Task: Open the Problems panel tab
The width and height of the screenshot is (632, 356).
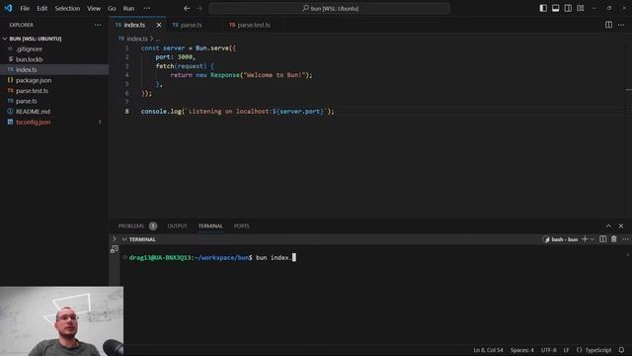Action: (131, 226)
